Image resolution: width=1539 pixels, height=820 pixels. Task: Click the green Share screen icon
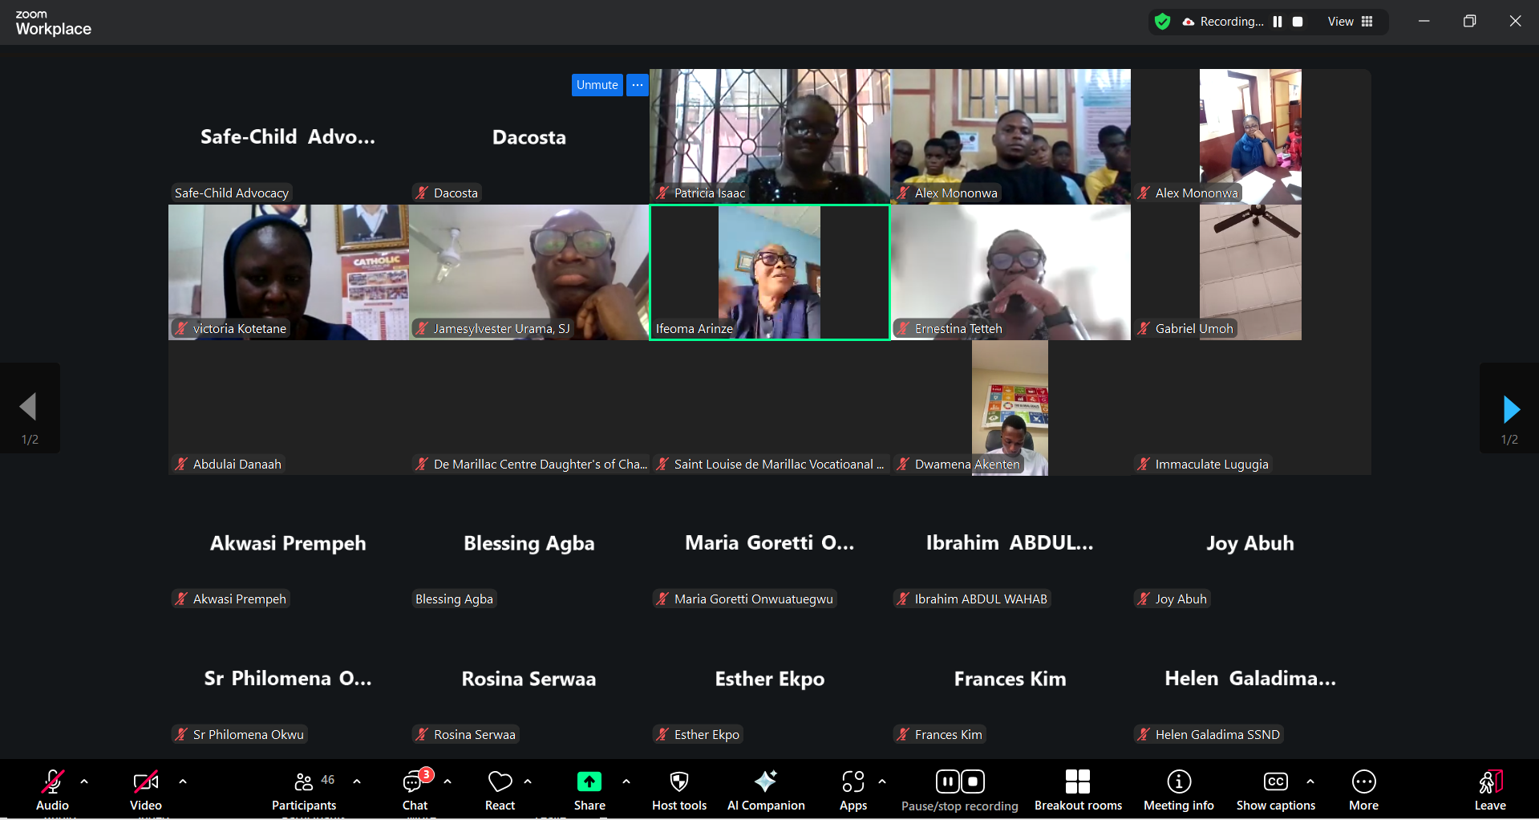tap(589, 781)
